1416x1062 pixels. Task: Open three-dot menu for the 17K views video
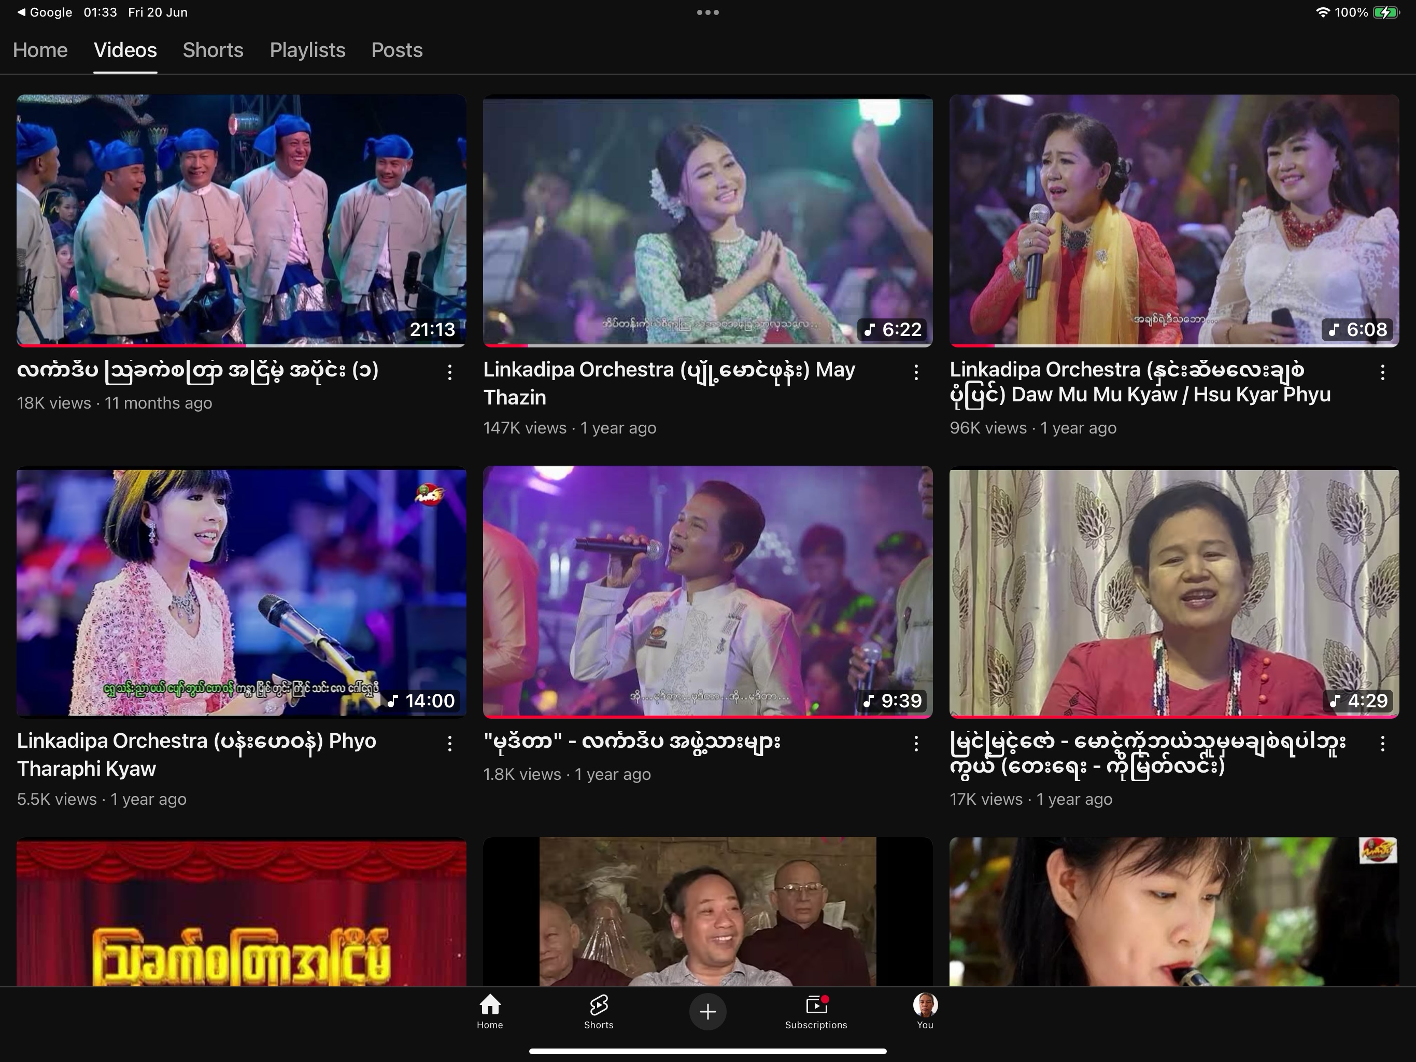coord(1382,743)
